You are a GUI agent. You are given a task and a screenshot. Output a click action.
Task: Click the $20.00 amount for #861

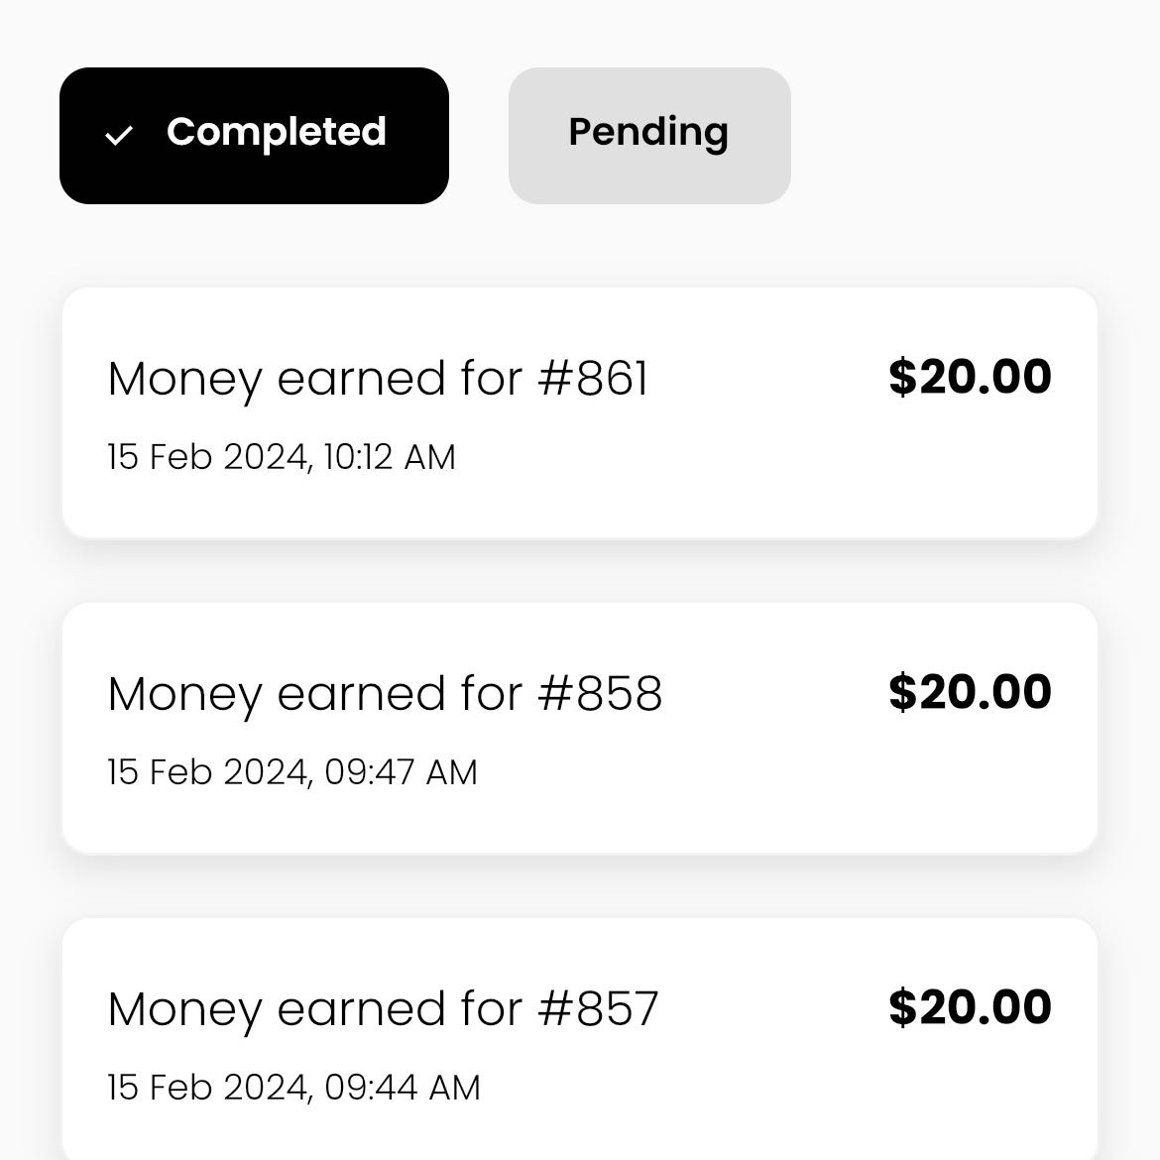pyautogui.click(x=969, y=378)
